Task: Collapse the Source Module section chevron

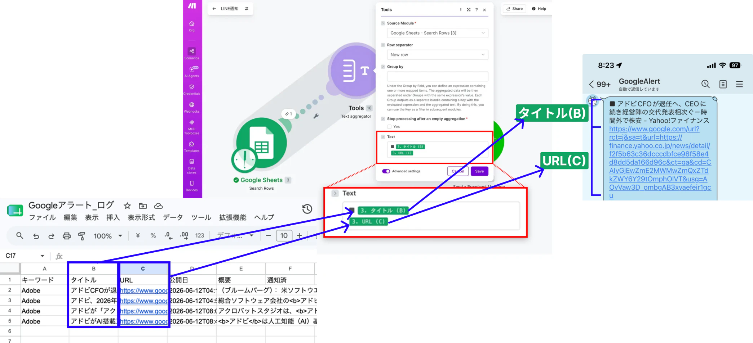Action: pos(383,23)
